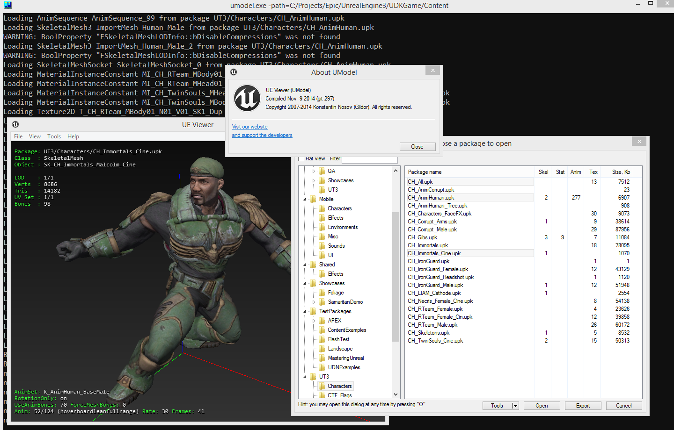Viewport: 674px width, 430px height.
Task: Select the Sounds folder icon
Action: 322,246
